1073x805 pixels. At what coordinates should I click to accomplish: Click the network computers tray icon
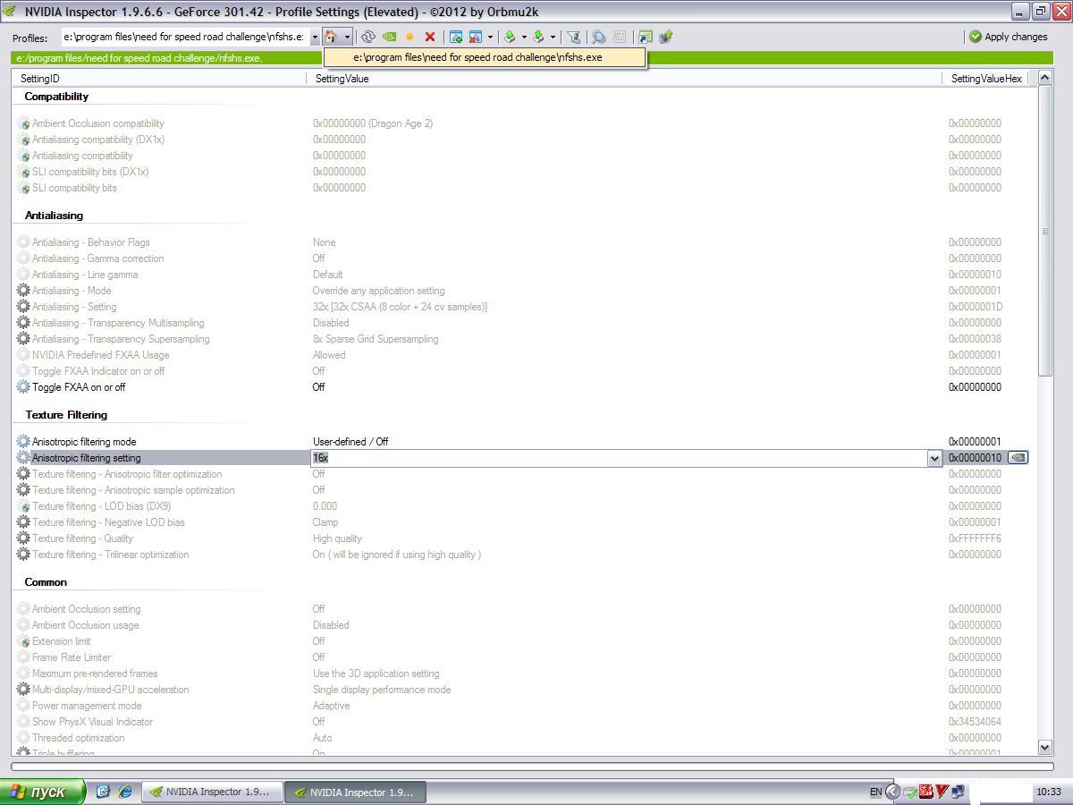[959, 792]
